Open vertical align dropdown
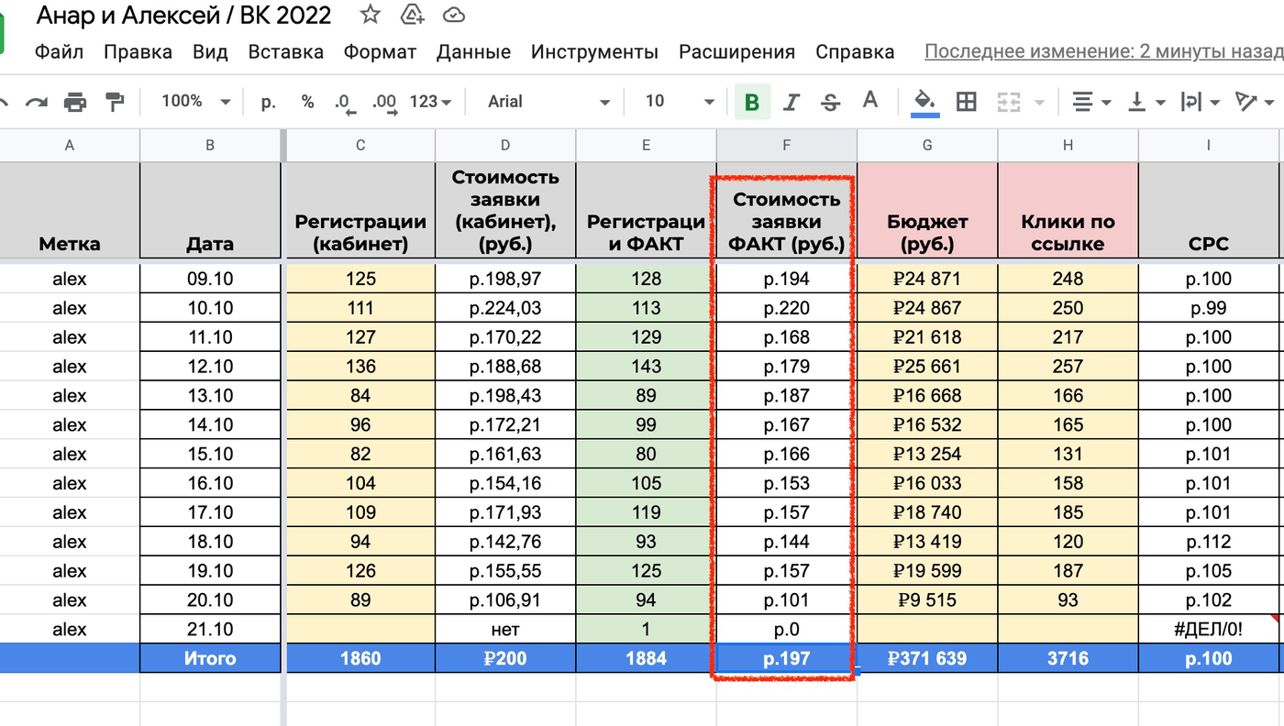Screen dimensions: 1284x726 click(1146, 102)
